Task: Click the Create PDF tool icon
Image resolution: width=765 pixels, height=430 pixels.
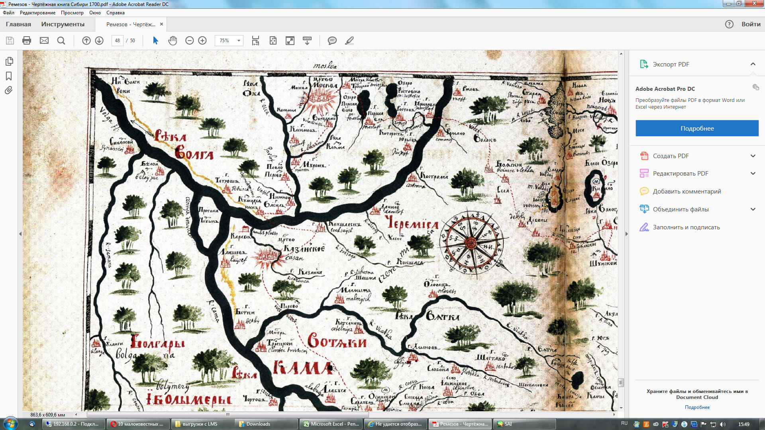Action: [644, 156]
